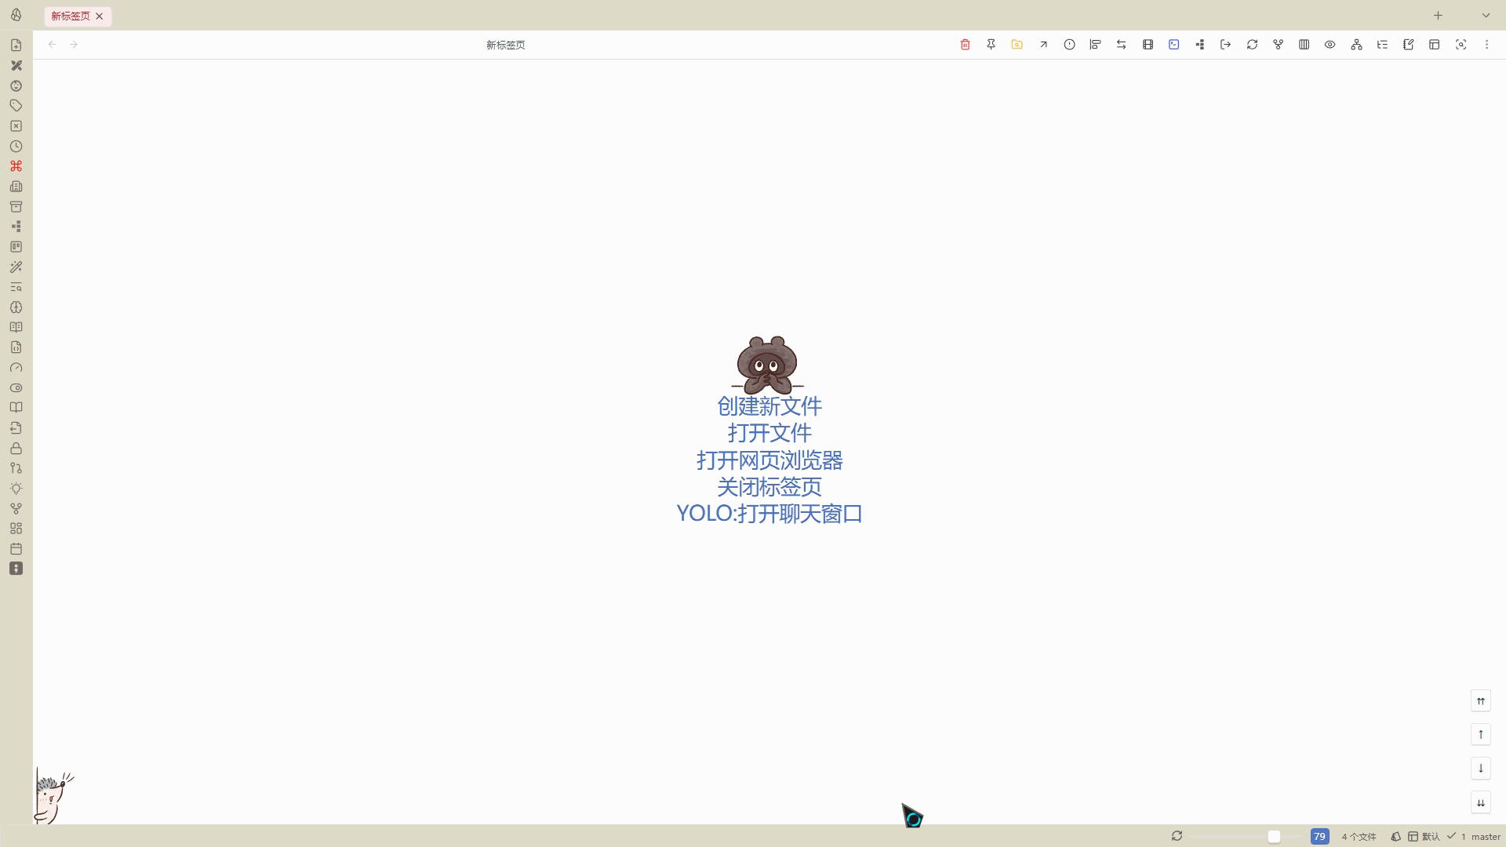1506x847 pixels.
Task: Click the columns layout icon in toolbar
Action: coord(1304,45)
